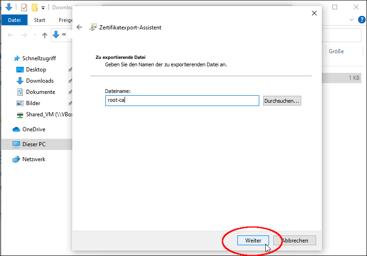
Task: Click the Dieser PC monitor icon
Action: point(16,144)
